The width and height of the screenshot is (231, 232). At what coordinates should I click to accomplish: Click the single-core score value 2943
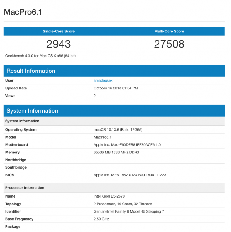click(59, 44)
